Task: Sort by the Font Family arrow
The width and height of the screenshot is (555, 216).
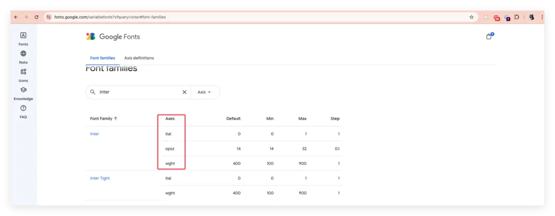Action: pos(115,119)
